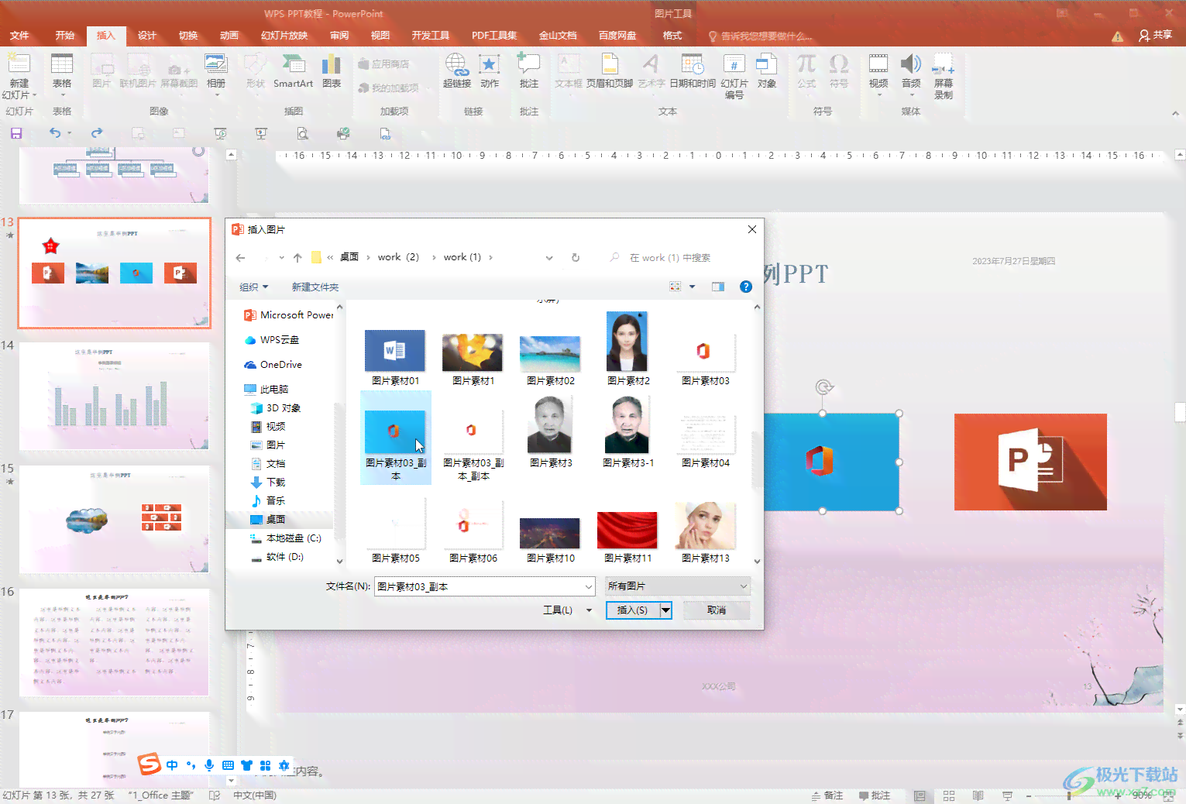The height and width of the screenshot is (804, 1186).
Task: Click the 文件名 file name input field
Action: [x=479, y=587]
